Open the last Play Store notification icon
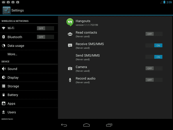This screenshot has height=130, width=173. pyautogui.click(x=18, y=2)
